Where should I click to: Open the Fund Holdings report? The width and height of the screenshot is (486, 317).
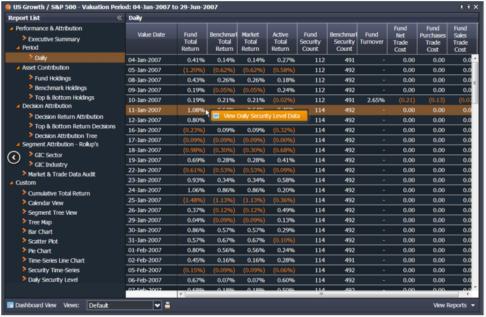[x=53, y=78]
